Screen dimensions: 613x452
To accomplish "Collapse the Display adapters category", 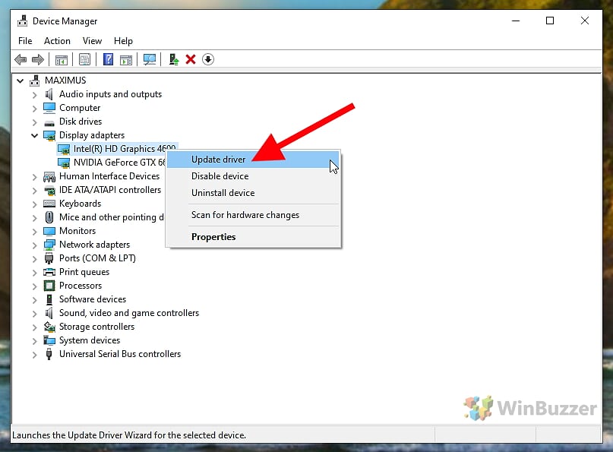I will 33,134.
